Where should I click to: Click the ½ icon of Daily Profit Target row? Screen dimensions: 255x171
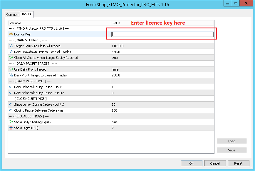pyautogui.click(x=11, y=75)
